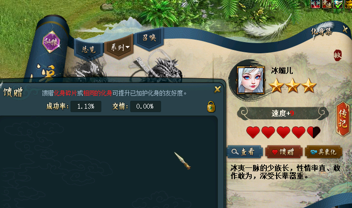Click the 竞速 icon at top right
The width and height of the screenshot is (352, 208).
[x=327, y=4]
